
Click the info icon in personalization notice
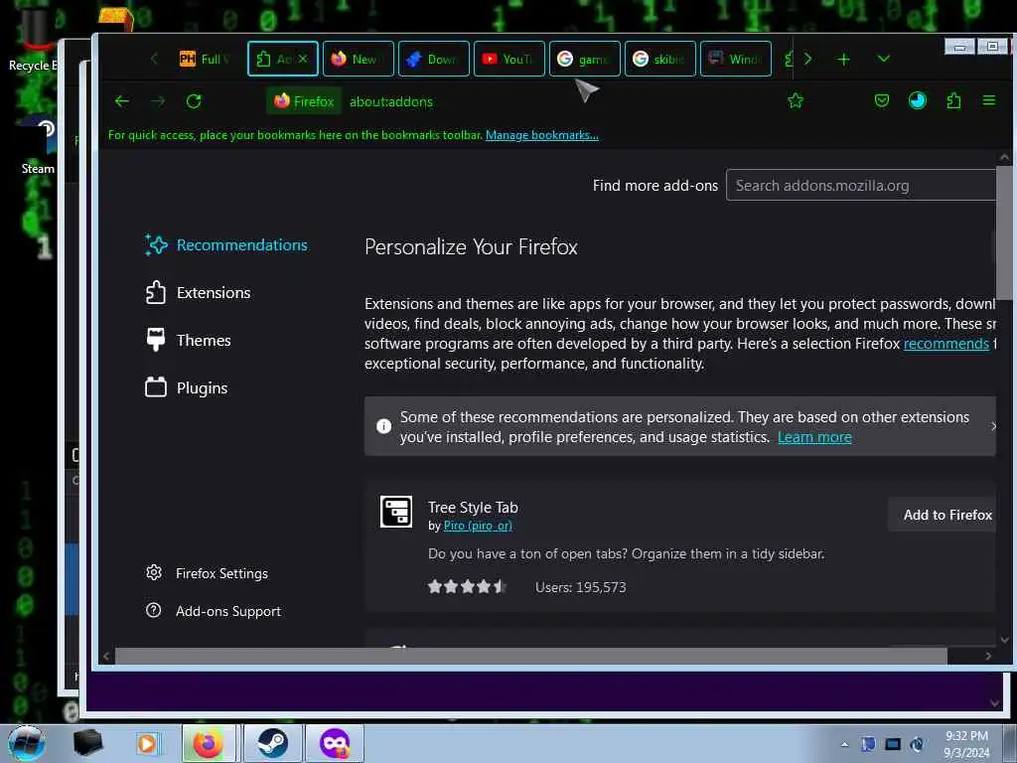pos(384,426)
